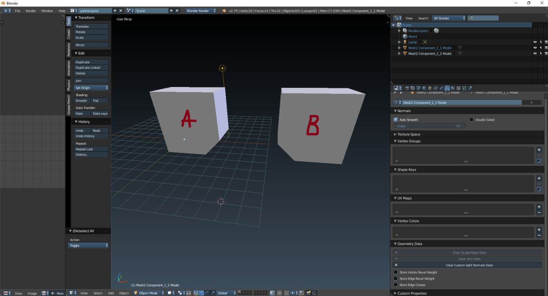The width and height of the screenshot is (548, 296).
Task: Enable Store Edge Bevel Weight checkbox
Action: [396, 279]
